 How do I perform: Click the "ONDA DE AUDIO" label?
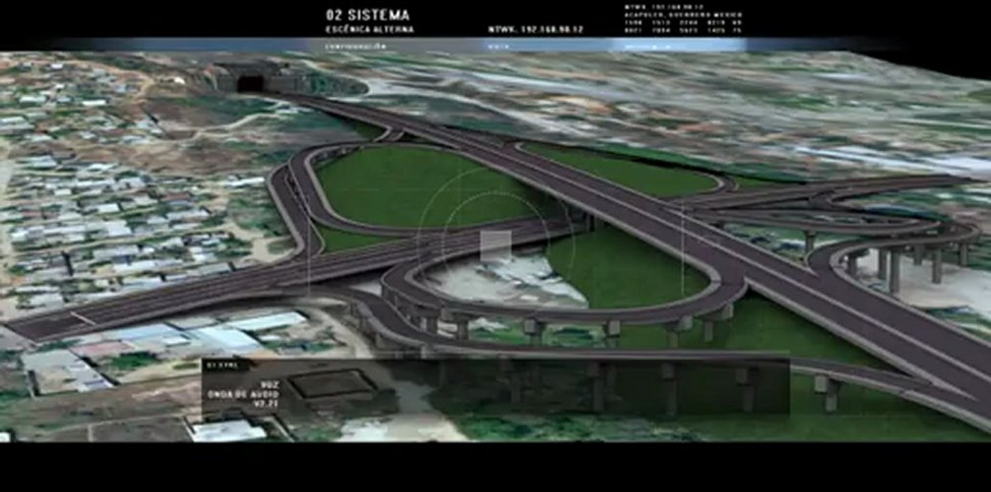243,394
